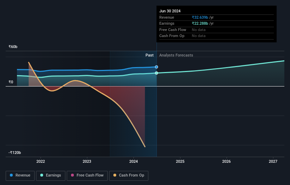The width and height of the screenshot is (290, 185).
Task: Click the Analysts Forecasts label
Action: 176,55
